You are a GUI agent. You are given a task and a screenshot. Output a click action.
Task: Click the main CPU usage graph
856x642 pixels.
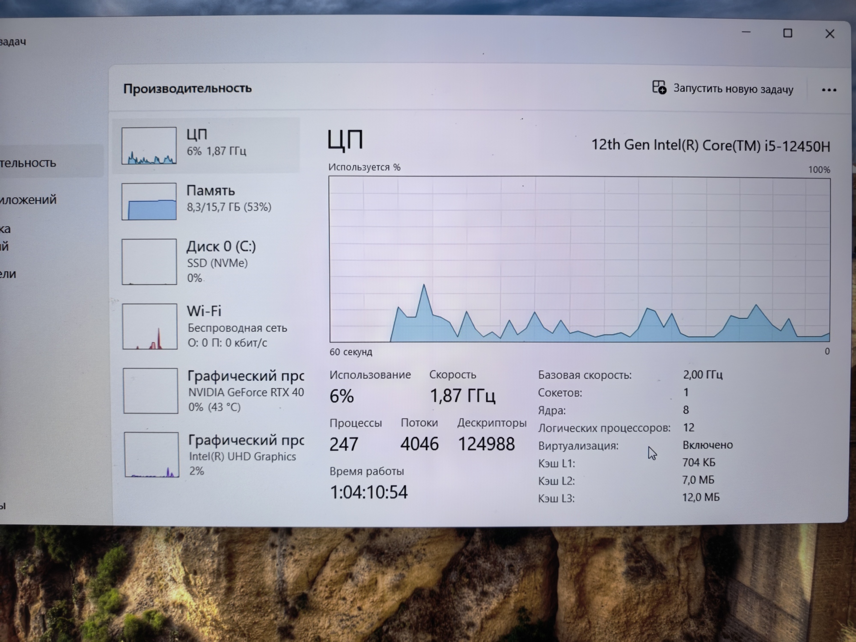580,259
